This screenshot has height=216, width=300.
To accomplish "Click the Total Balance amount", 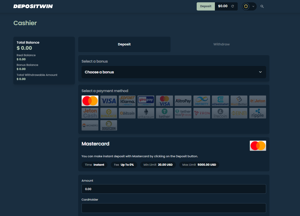I will click(24, 48).
